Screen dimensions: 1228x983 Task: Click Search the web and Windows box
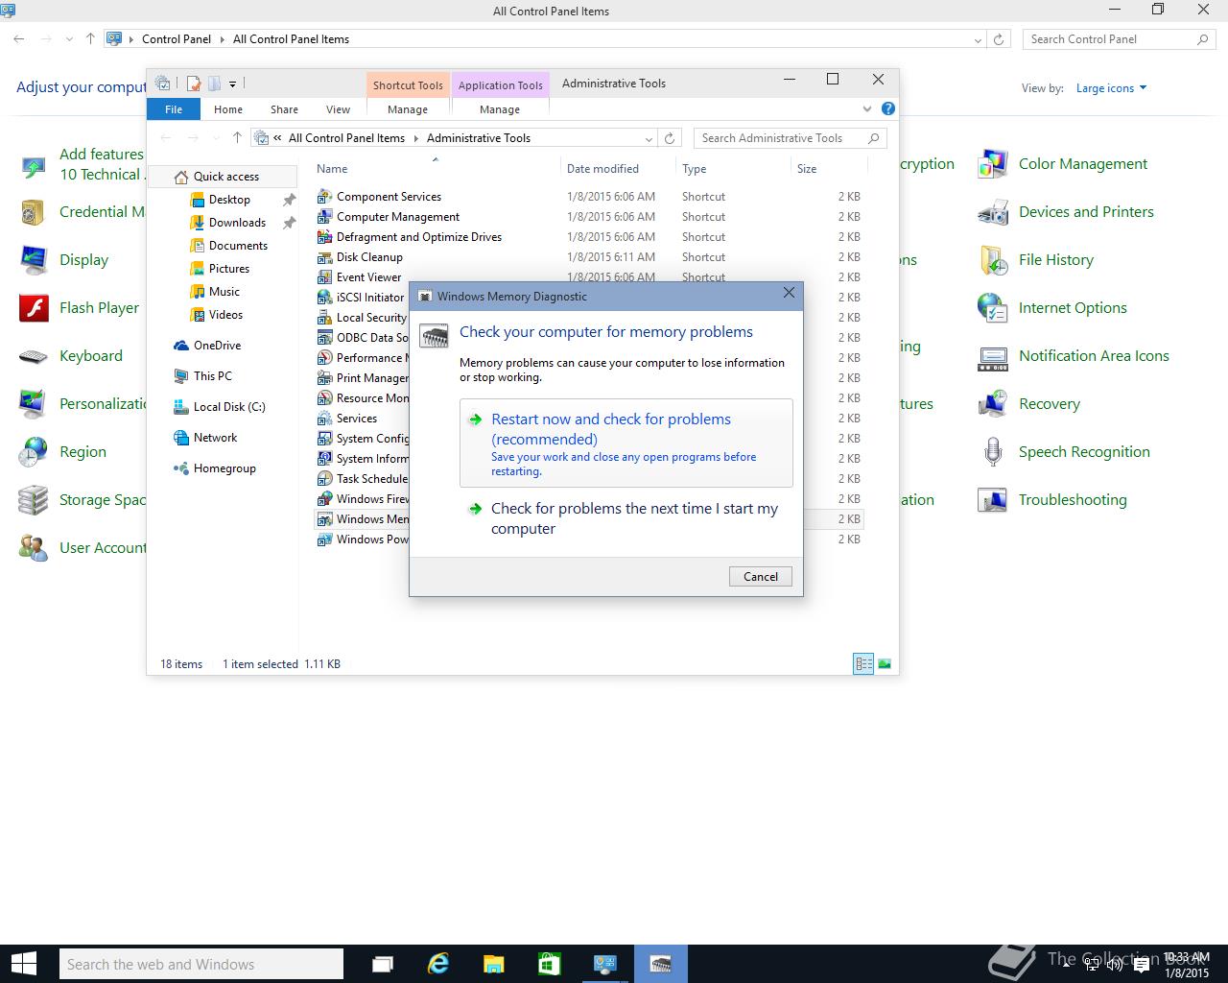tap(201, 964)
